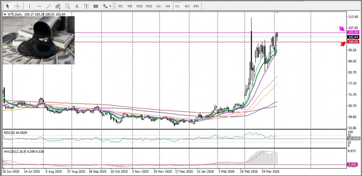362x176 pixels.
Task: Select the W1 weekly timeframe
Action: click(x=187, y=6)
